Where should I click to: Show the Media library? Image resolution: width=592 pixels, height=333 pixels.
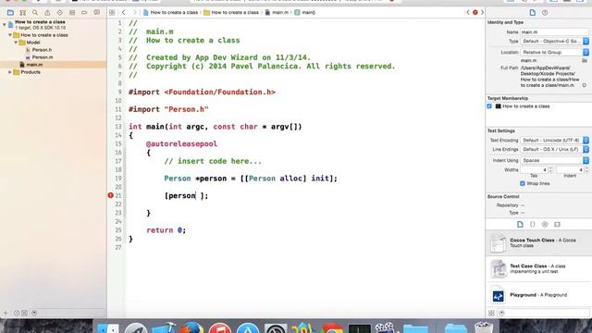[x=557, y=224]
